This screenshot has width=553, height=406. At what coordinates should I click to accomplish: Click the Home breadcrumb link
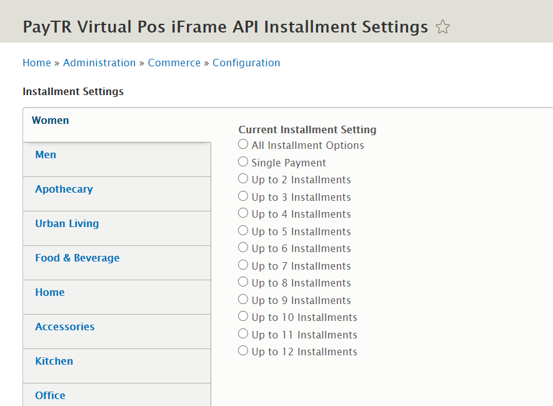(x=37, y=63)
